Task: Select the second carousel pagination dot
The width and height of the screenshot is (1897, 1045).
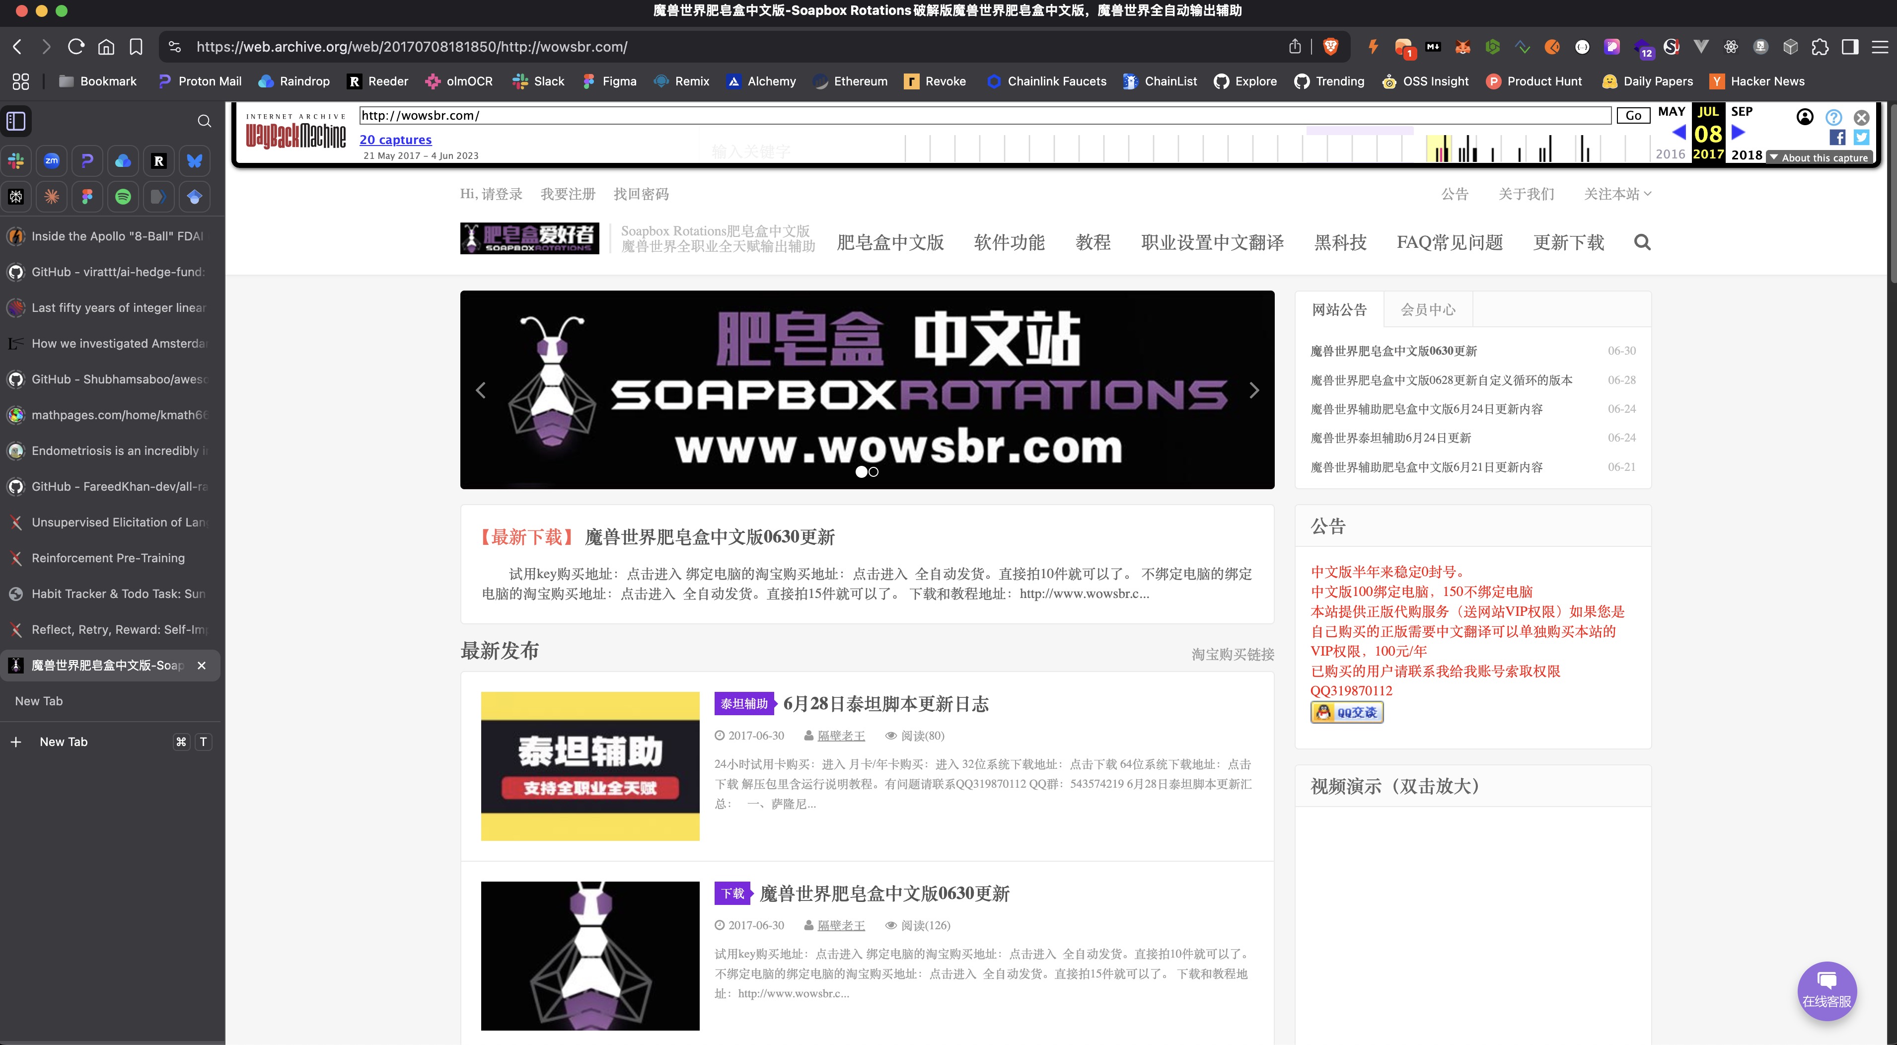Action: 874,472
